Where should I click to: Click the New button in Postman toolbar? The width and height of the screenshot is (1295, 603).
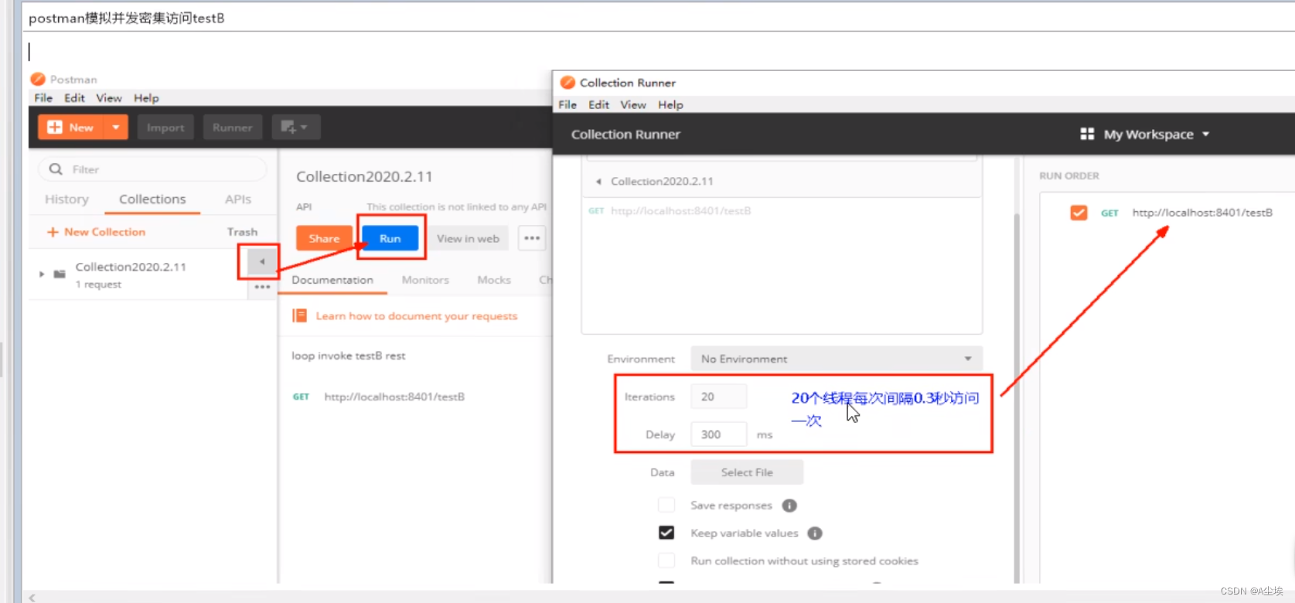pos(70,128)
